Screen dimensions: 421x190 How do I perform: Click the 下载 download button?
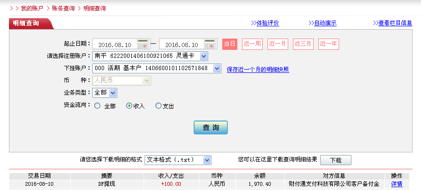coord(335,160)
